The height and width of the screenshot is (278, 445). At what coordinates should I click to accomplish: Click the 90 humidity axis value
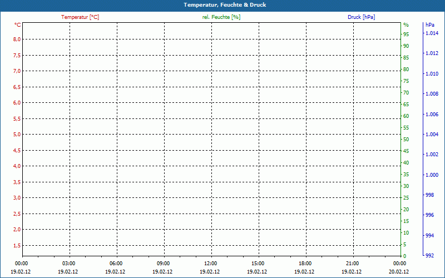[406, 46]
